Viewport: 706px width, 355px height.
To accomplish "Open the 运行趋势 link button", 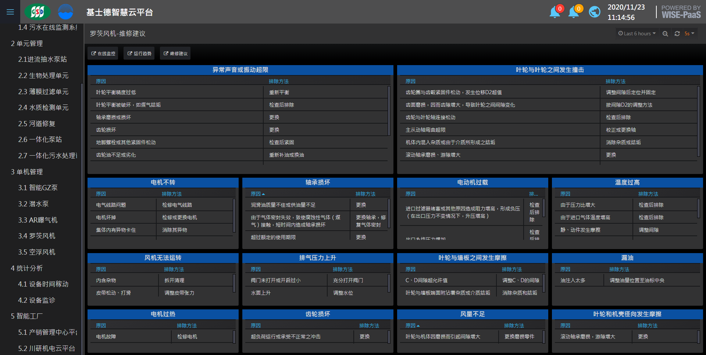I will pos(139,53).
